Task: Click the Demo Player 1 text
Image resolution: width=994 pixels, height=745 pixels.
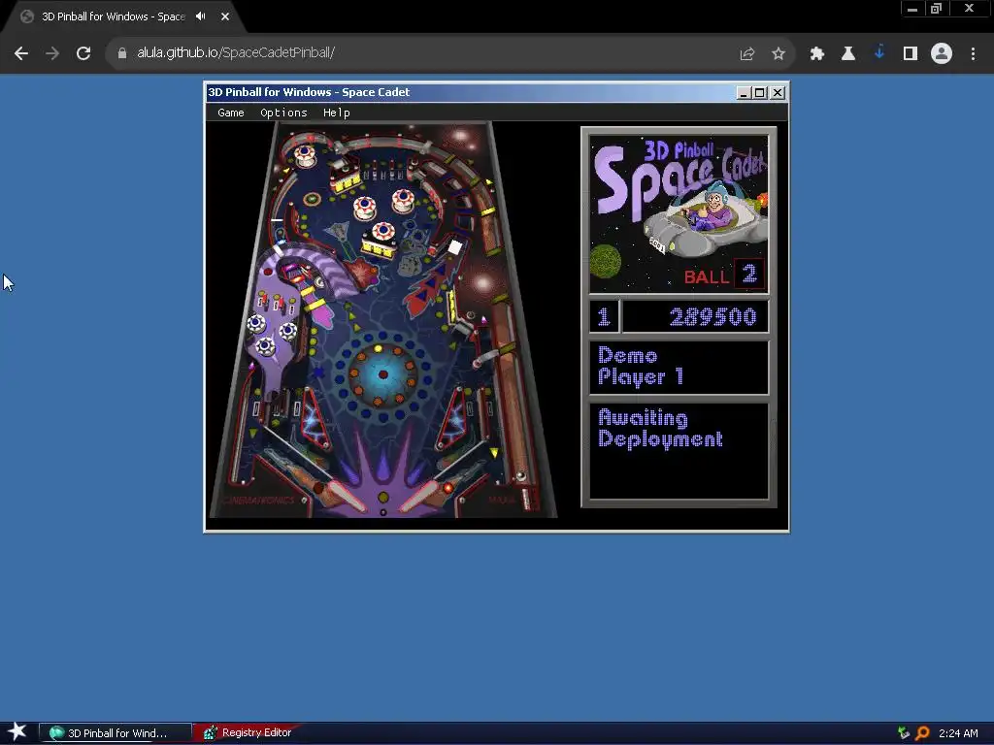Action: [641, 366]
